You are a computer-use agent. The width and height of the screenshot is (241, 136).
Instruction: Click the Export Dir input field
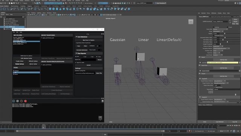(x=89, y=60)
